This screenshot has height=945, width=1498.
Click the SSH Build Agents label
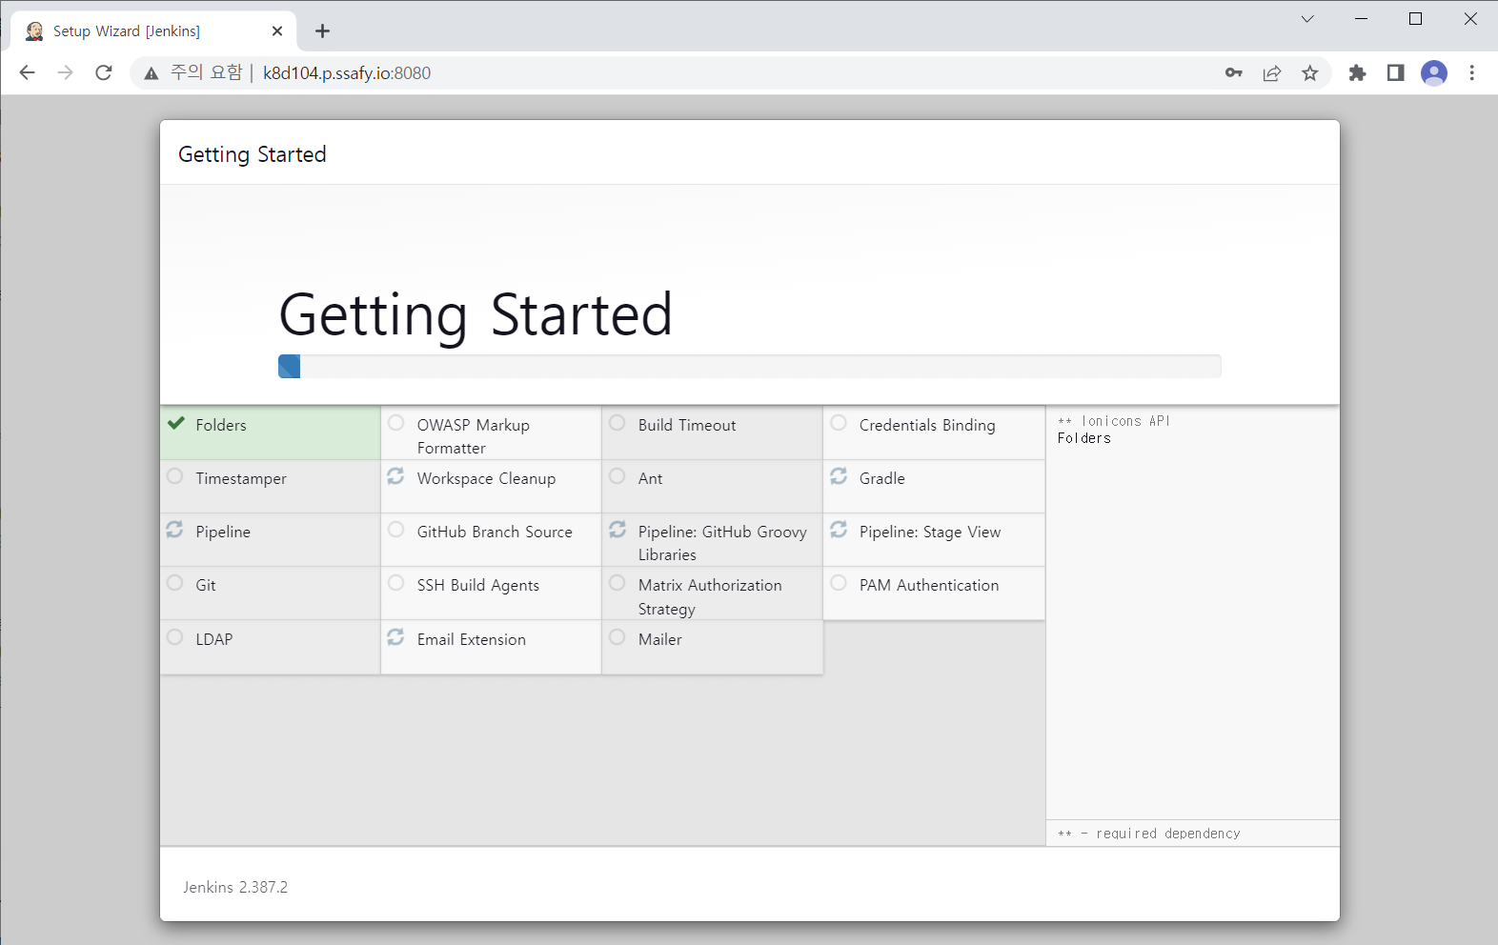point(478,586)
